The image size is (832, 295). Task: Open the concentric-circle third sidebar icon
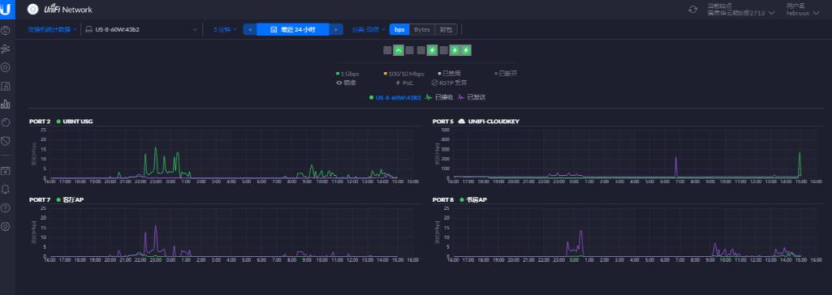pos(6,67)
